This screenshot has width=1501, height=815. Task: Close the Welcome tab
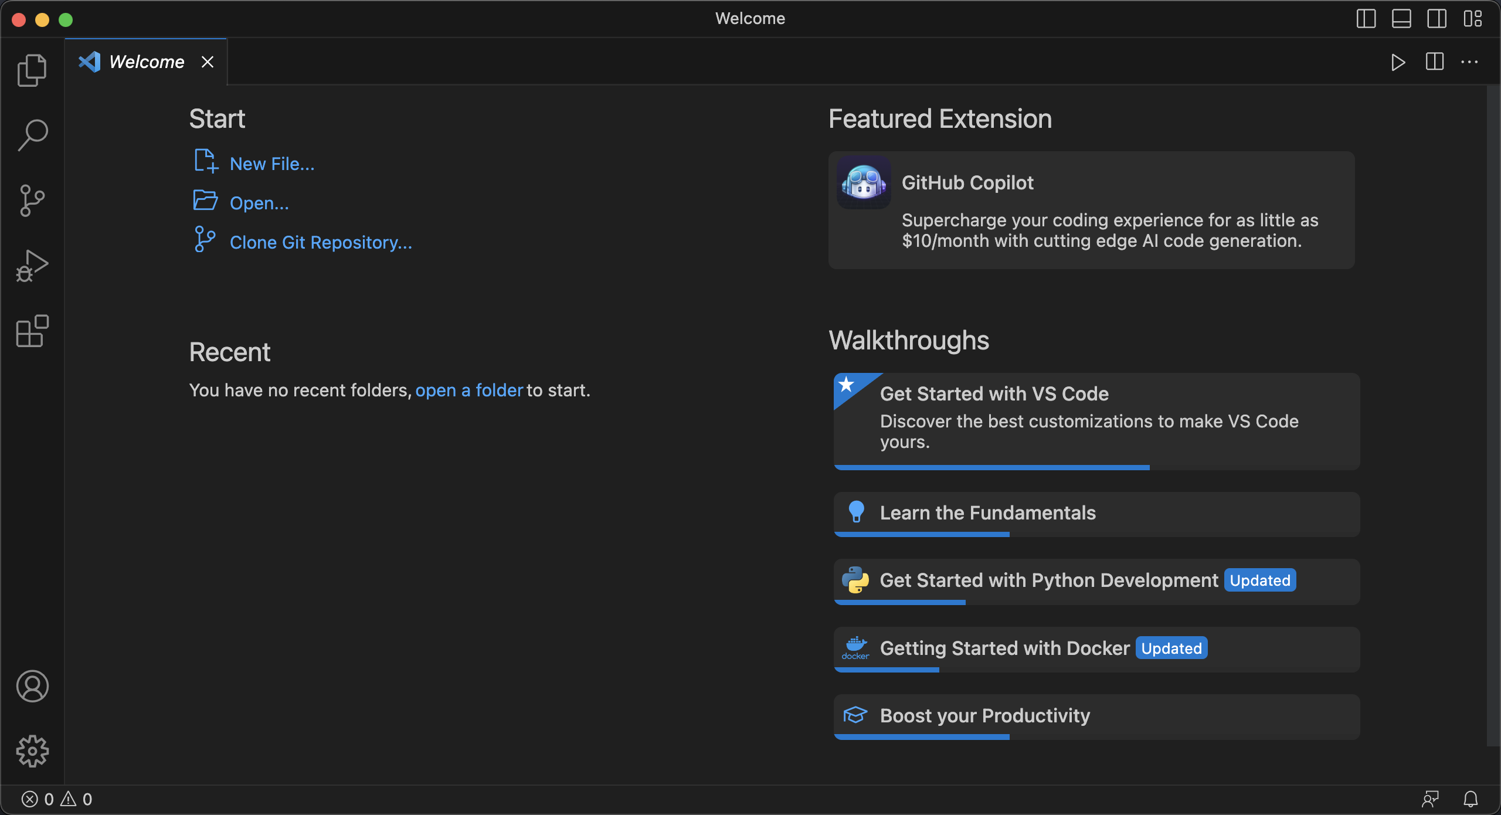(x=208, y=62)
